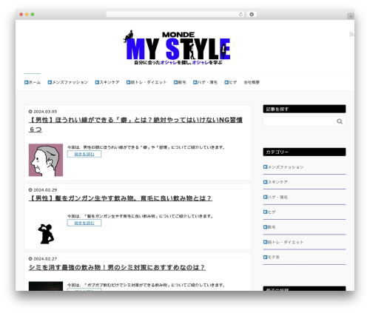Viewport: 370px width, 313px height.
Task: Open the RSS feed icon in the header
Action: 351,34
